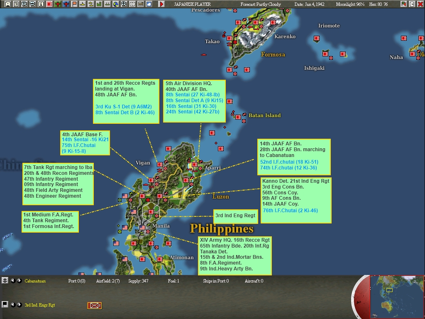Click the 'Kanno Det. 21st Ind Eng Rgt' note
Viewport: 425px width, 319px height.
pos(296,200)
